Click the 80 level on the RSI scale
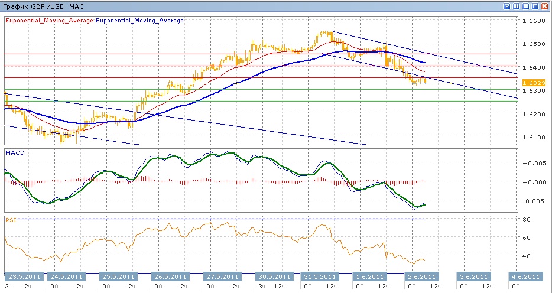552x293 pixels. pos(527,219)
